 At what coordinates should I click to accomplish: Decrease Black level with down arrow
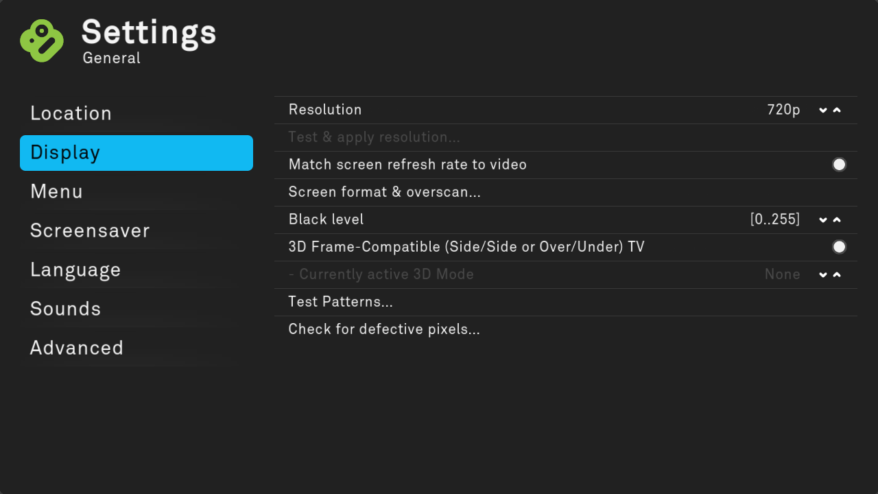coord(823,220)
